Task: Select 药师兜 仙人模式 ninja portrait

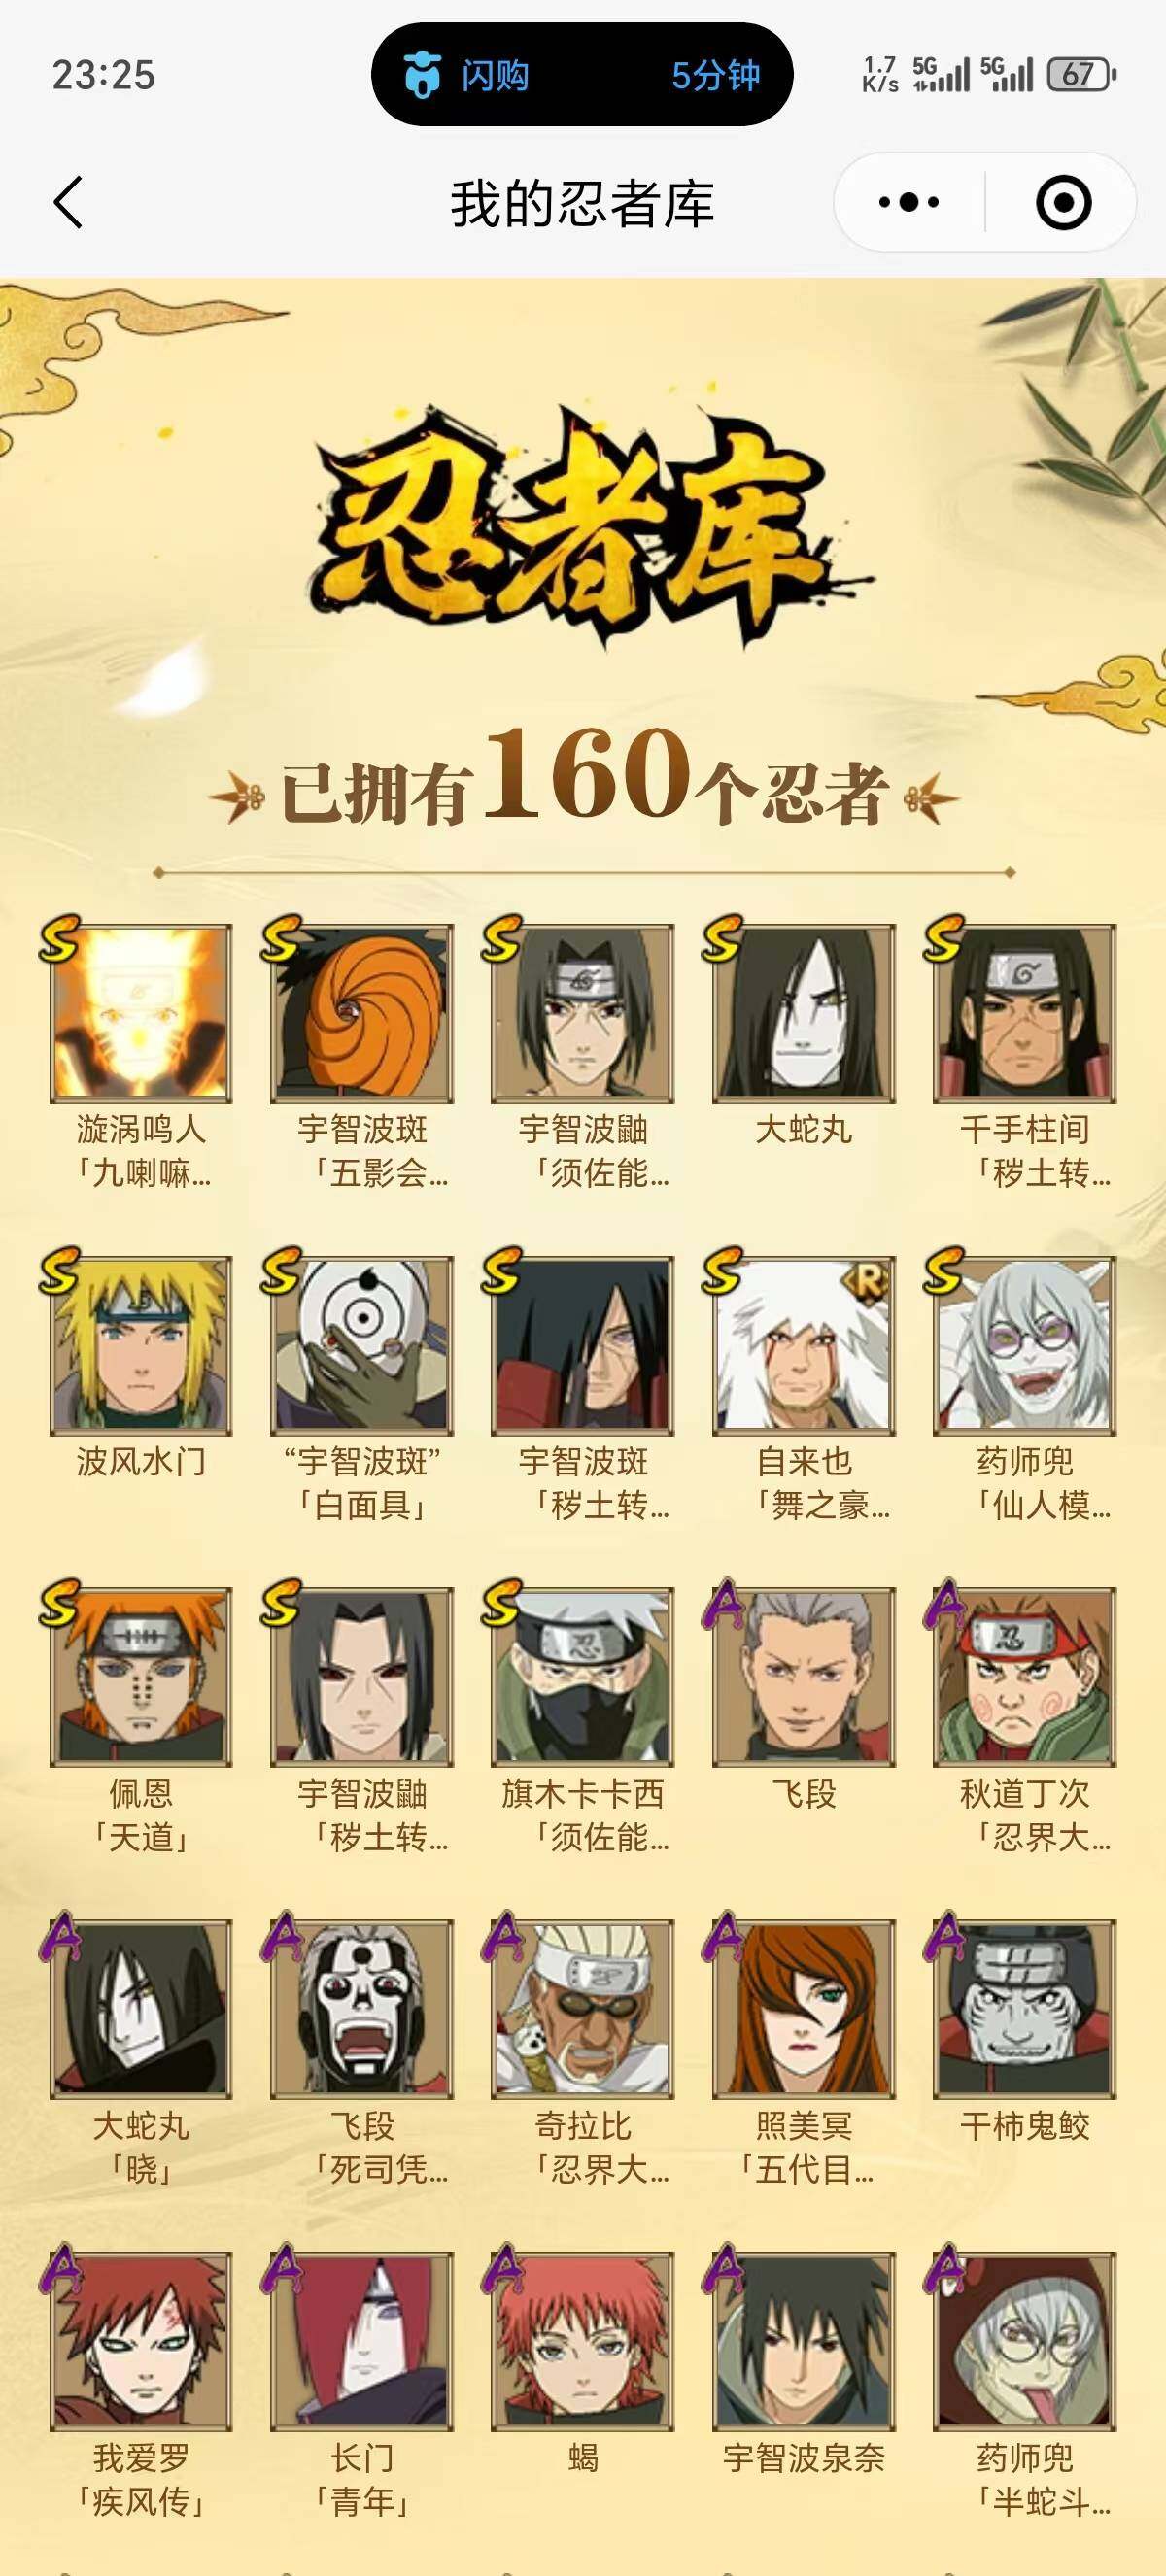Action: [1025, 1345]
